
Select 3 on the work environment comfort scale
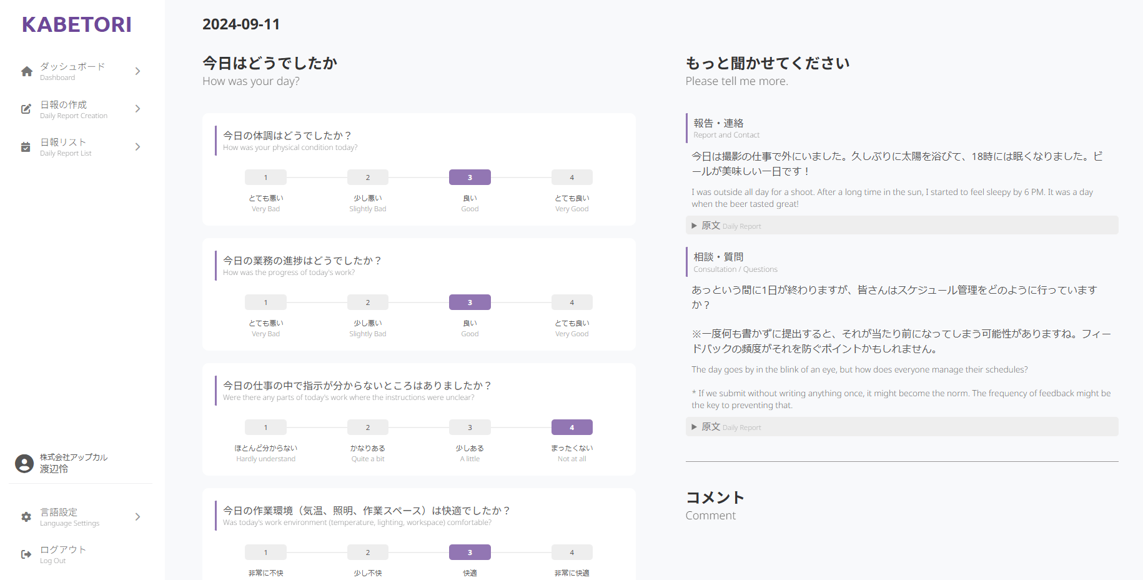[470, 552]
